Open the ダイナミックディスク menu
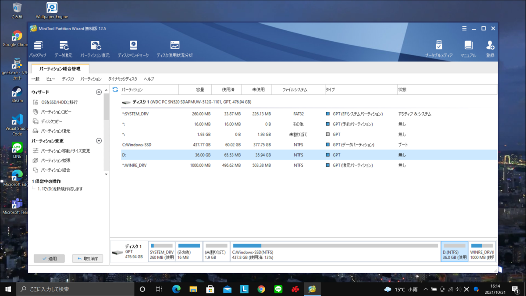The width and height of the screenshot is (526, 296). point(123,79)
